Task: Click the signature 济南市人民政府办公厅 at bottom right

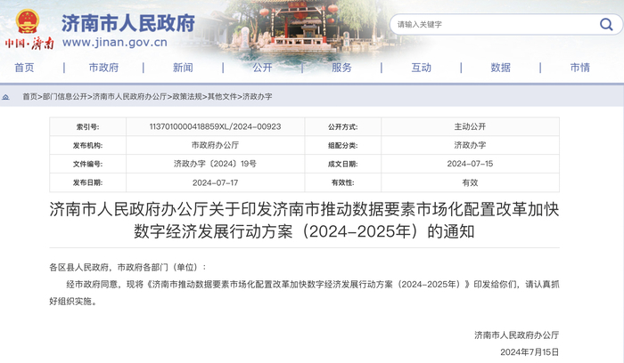Action: tap(516, 335)
